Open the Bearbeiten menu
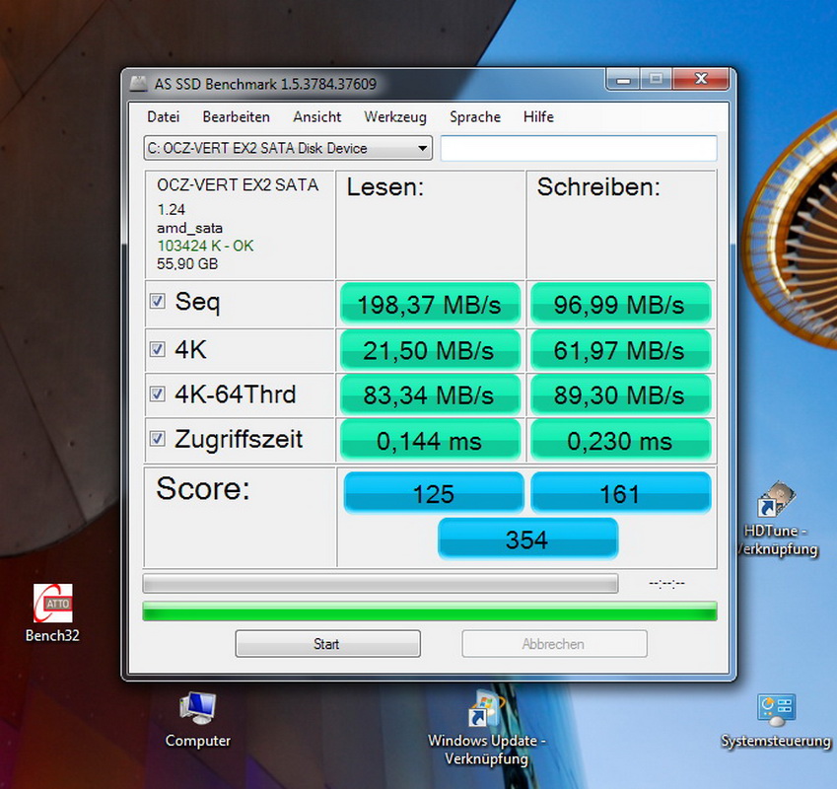Viewport: 837px width, 789px height. (x=236, y=116)
